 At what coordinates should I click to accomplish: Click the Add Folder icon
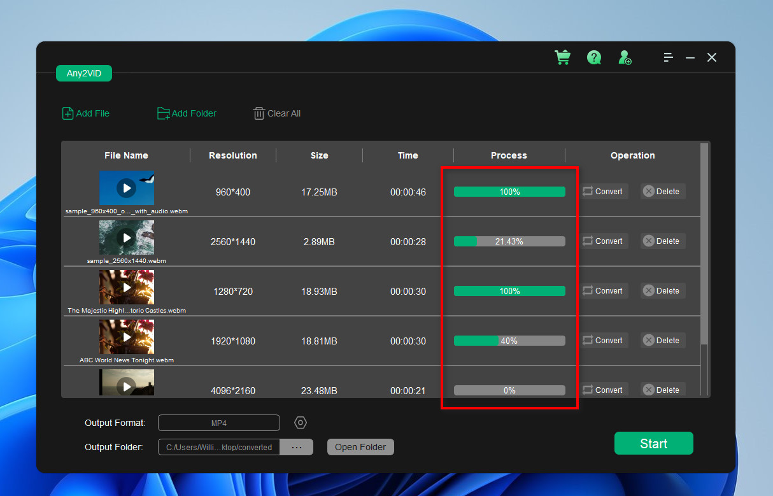coord(164,113)
